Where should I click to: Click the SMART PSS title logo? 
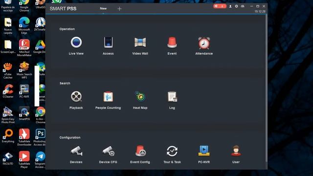[63, 9]
